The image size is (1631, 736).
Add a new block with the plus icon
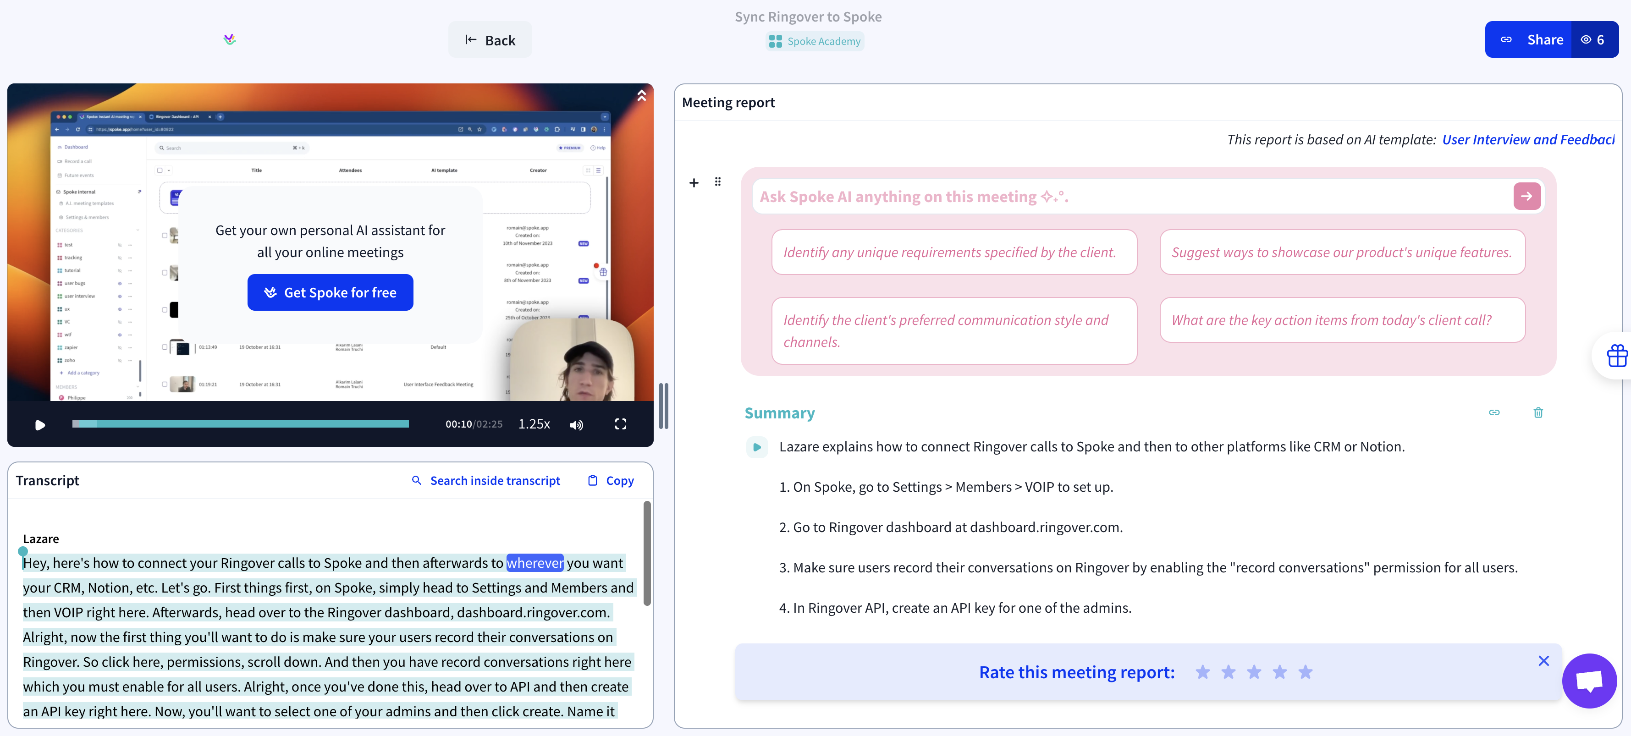(694, 182)
